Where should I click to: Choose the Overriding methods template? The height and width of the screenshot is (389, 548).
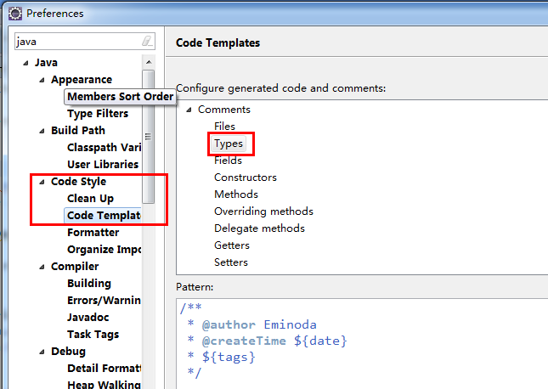(263, 211)
